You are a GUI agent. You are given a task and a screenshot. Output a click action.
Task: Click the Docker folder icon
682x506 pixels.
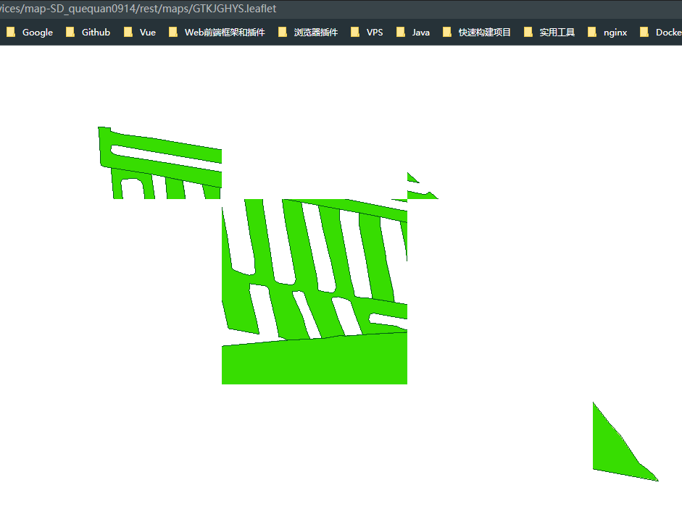(644, 32)
